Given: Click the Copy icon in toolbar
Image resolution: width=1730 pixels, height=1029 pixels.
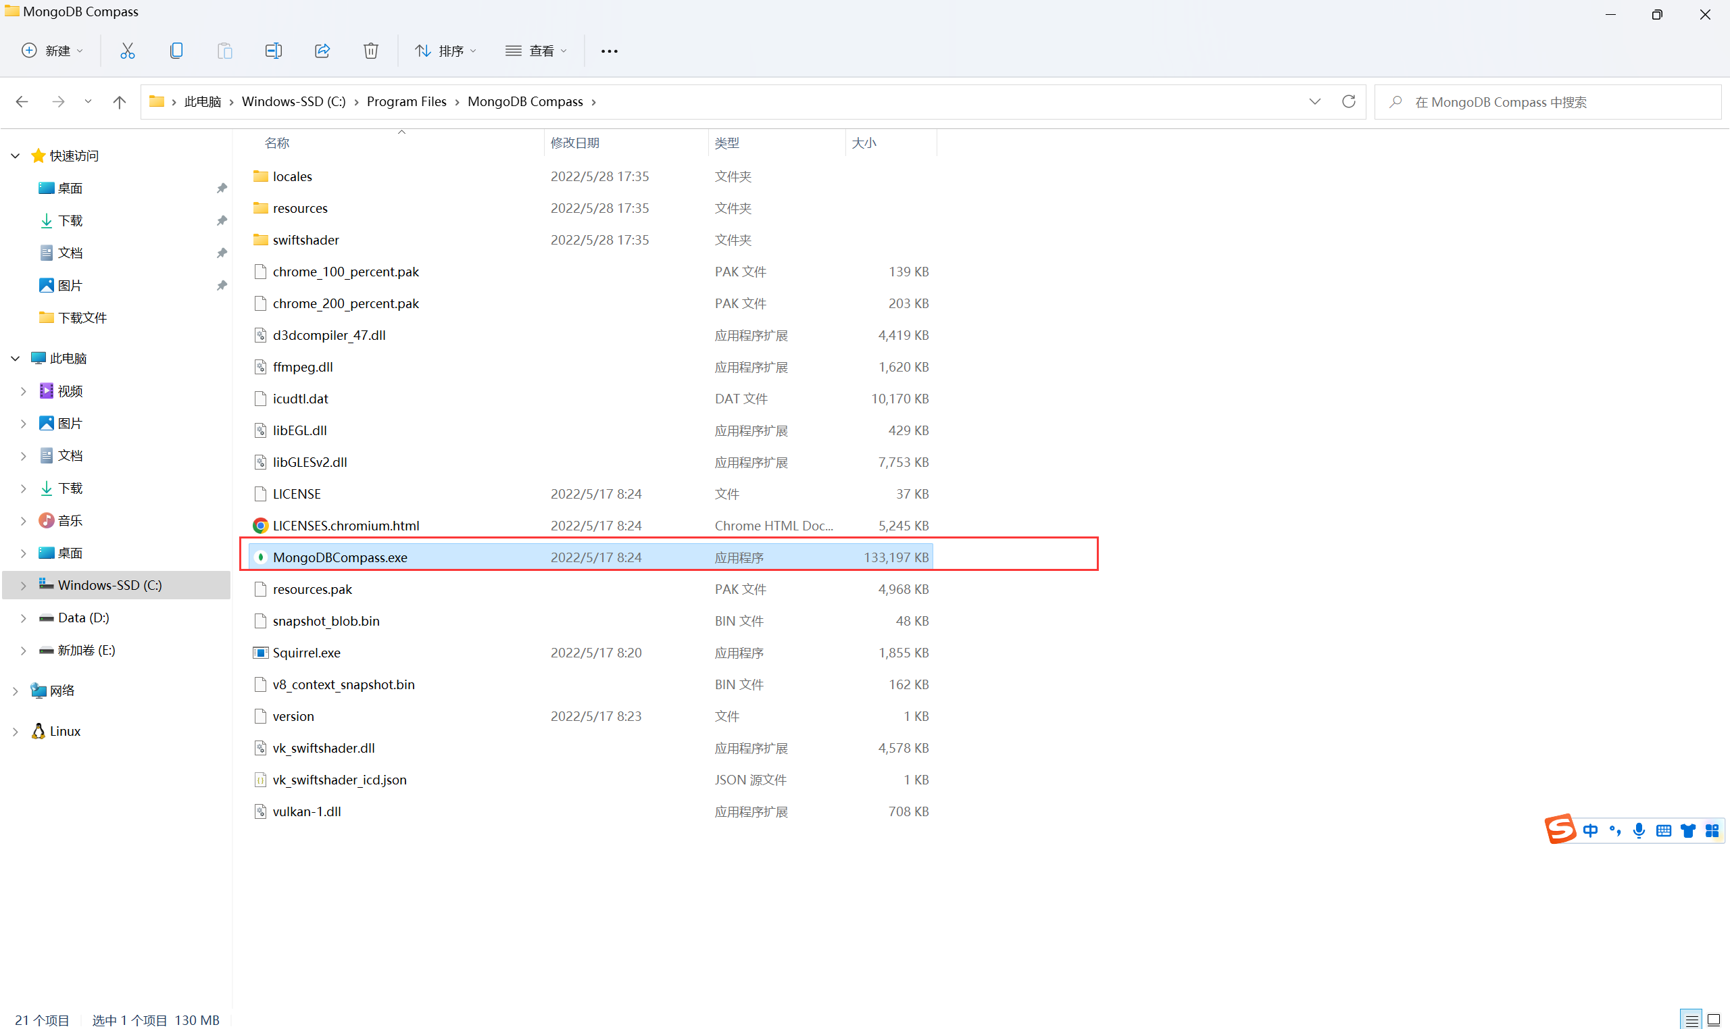Looking at the screenshot, I should [x=176, y=51].
